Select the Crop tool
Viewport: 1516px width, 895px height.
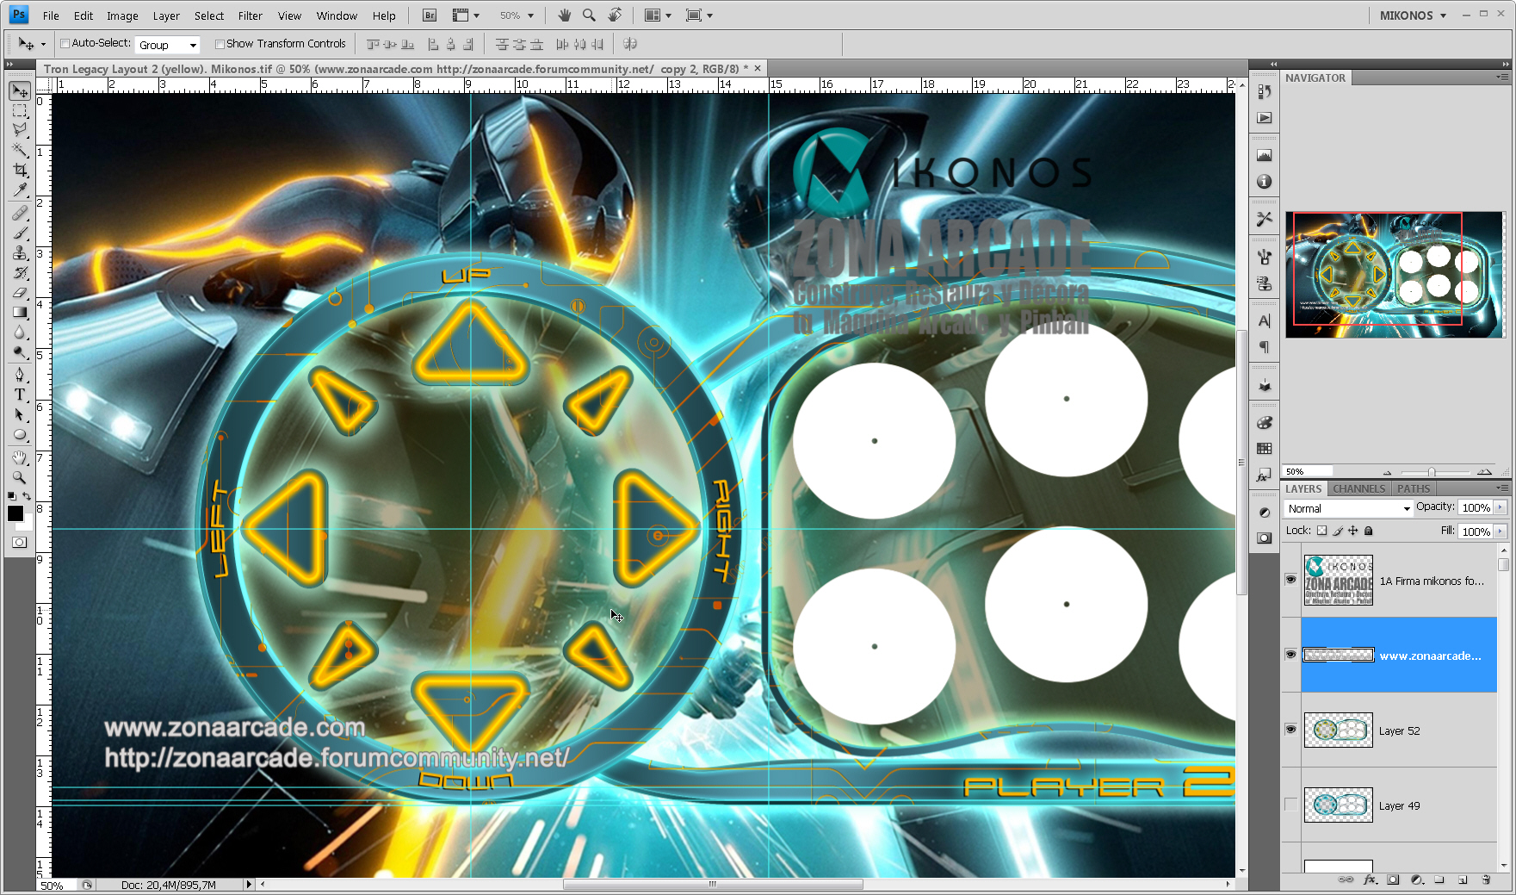(x=20, y=171)
